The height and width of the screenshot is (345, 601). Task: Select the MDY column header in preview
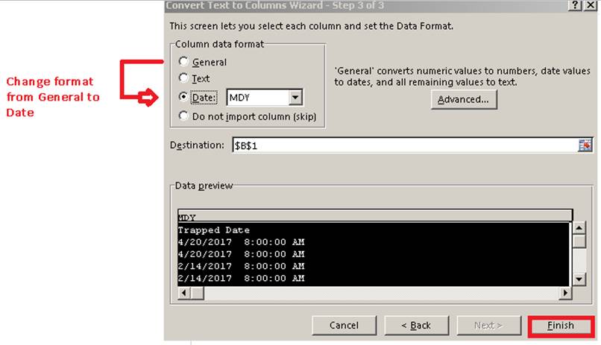point(373,217)
